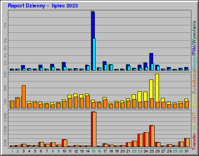Click the '200M' transfer axis value
This screenshot has width=199, height=156.
point(5,130)
